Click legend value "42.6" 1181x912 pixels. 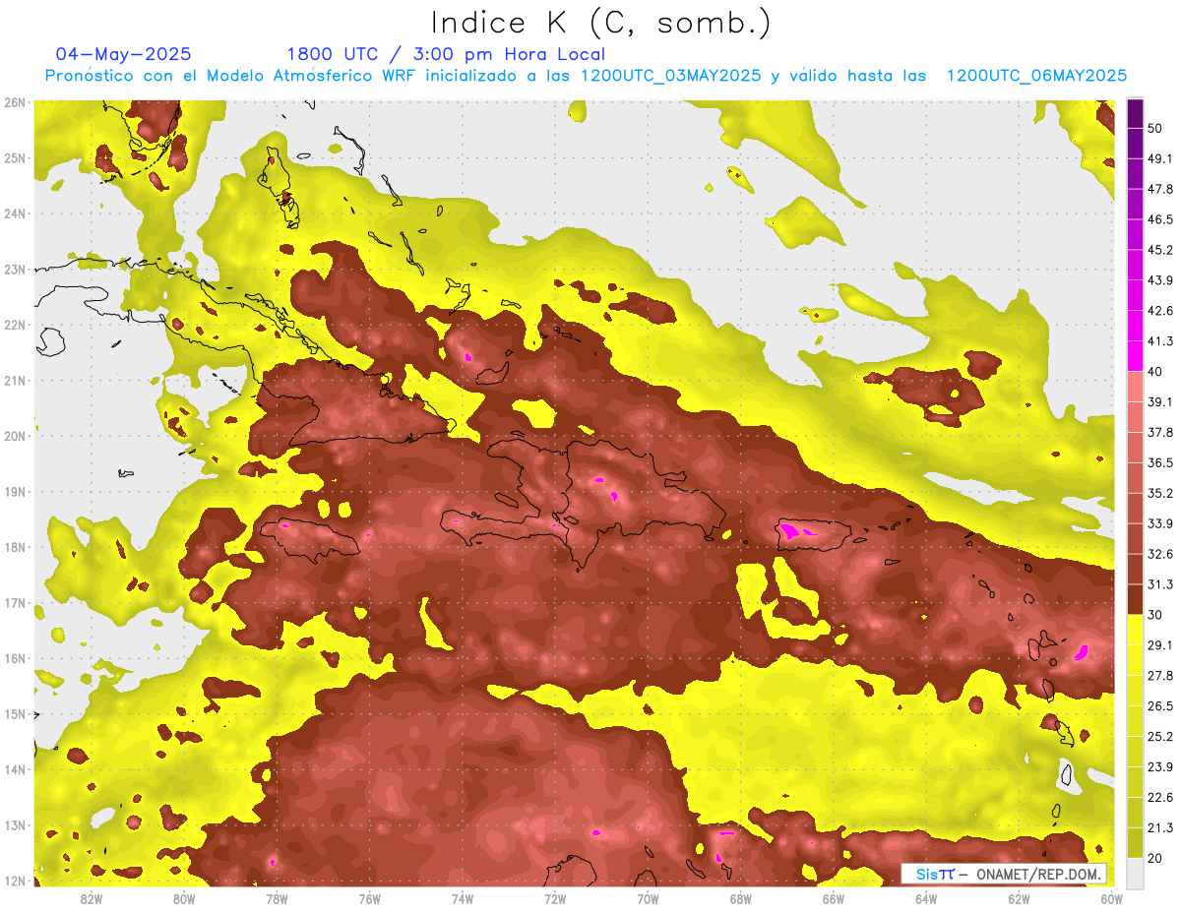(x=1160, y=311)
